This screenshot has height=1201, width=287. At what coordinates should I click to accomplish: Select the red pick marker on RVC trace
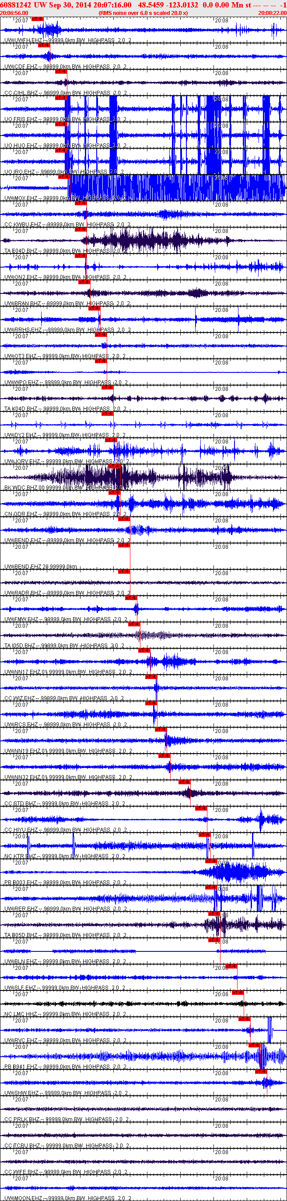(244, 1019)
